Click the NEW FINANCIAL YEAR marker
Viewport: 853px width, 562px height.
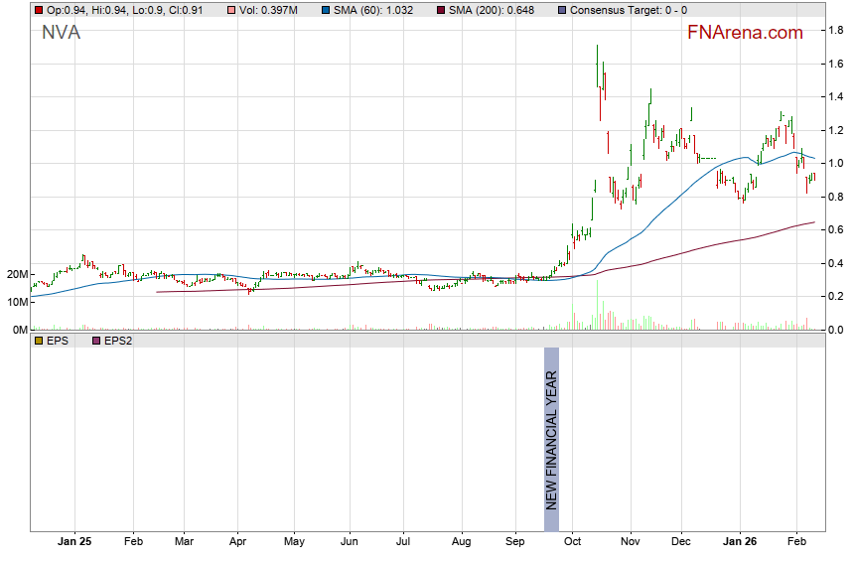552,429
